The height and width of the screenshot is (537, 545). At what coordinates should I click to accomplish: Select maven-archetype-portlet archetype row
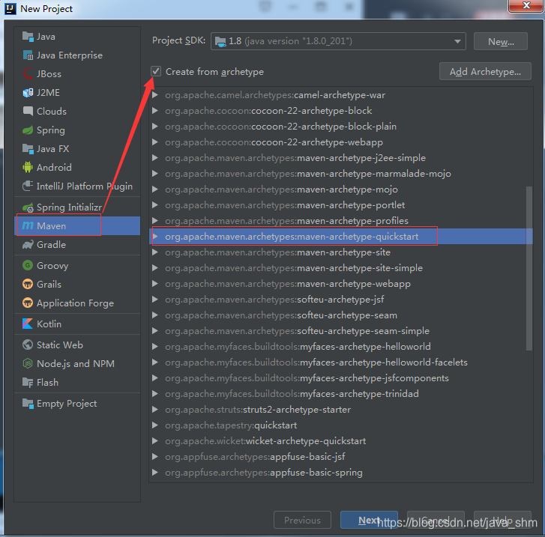(x=341, y=205)
